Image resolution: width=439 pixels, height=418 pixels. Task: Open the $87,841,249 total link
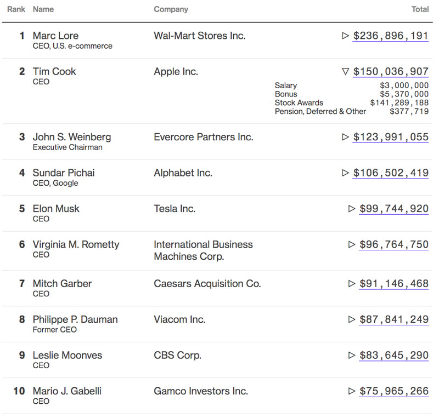(x=394, y=319)
